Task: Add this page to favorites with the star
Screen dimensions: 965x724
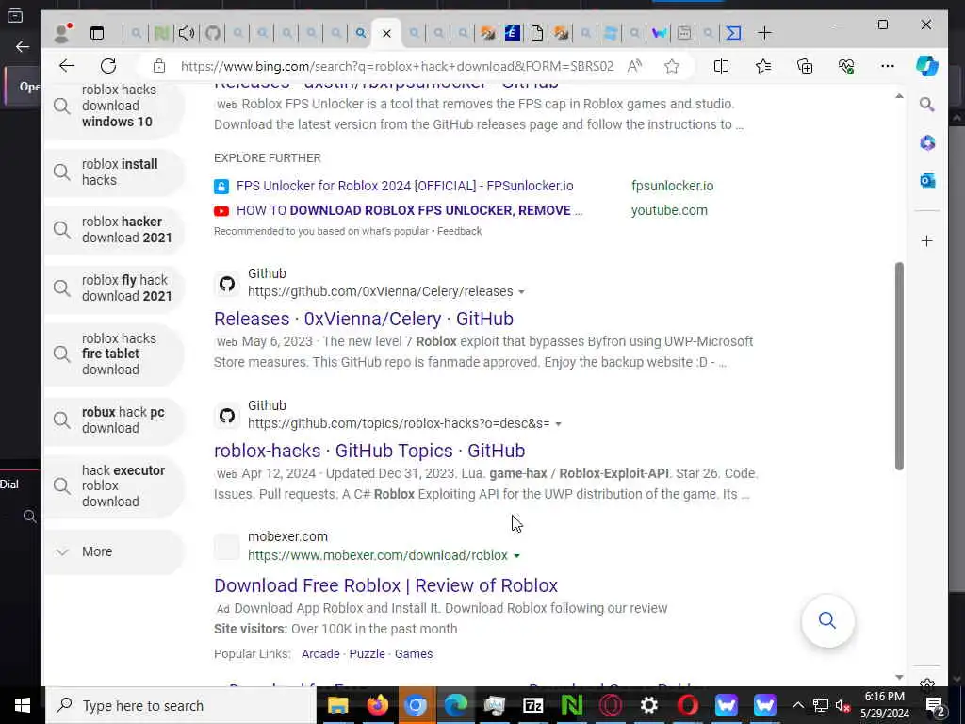Action: pos(671,66)
